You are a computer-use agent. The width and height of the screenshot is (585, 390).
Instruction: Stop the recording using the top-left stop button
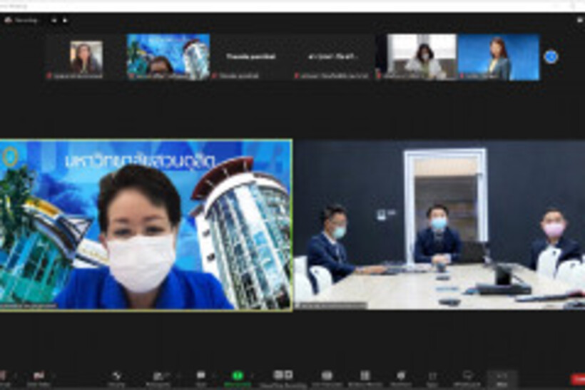[x=65, y=20]
